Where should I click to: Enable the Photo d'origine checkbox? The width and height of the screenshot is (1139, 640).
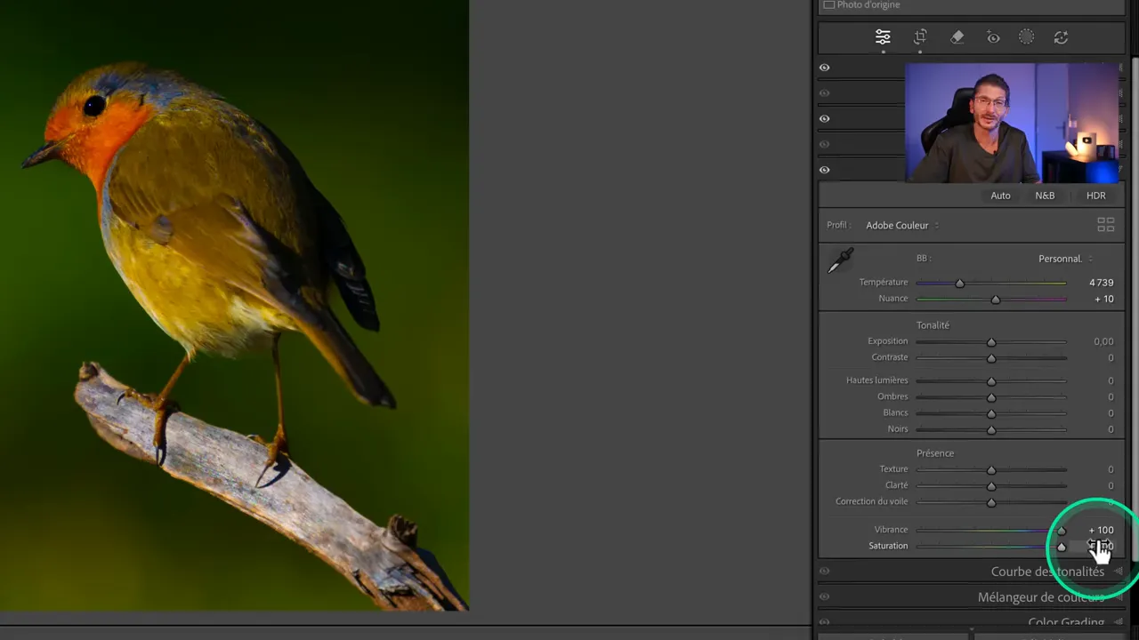coord(828,5)
